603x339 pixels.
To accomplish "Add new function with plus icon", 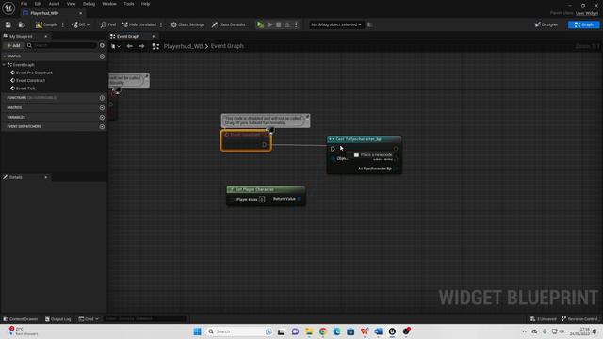I will [x=102, y=98].
